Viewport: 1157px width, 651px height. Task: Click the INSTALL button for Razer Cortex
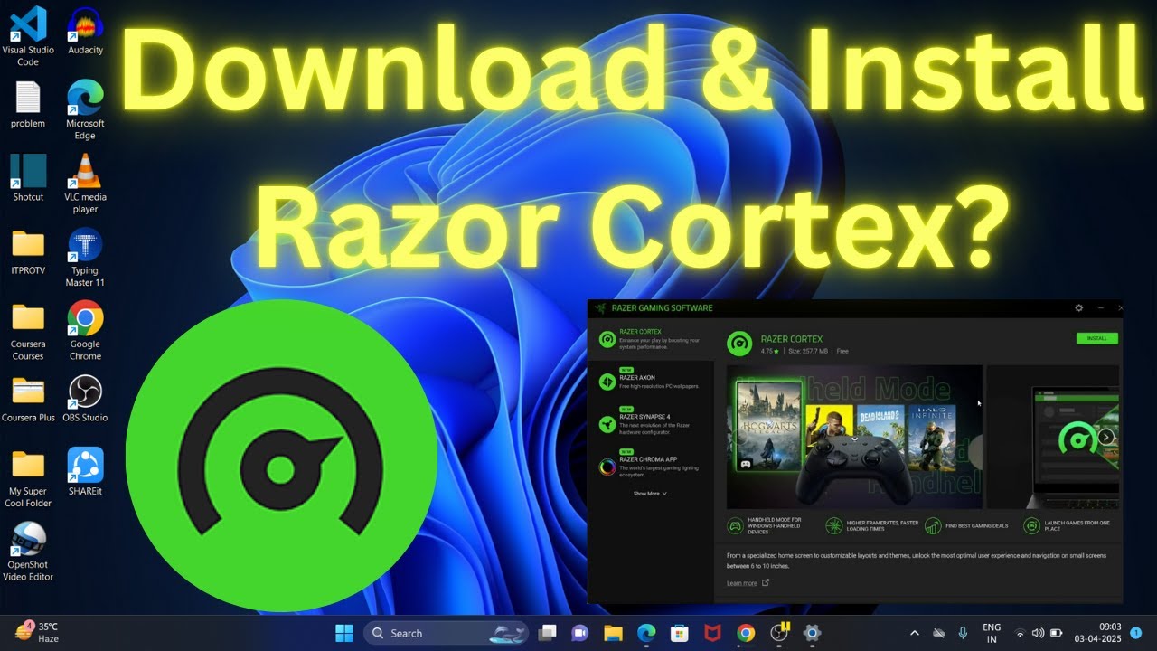coord(1096,338)
